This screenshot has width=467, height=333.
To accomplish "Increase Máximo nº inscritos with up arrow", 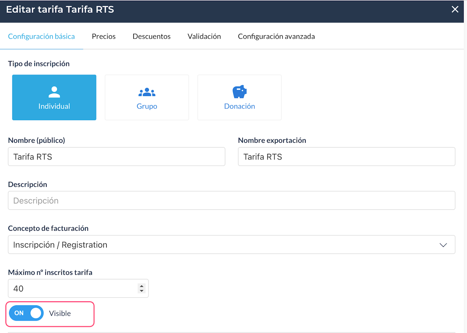I will coord(142,286).
